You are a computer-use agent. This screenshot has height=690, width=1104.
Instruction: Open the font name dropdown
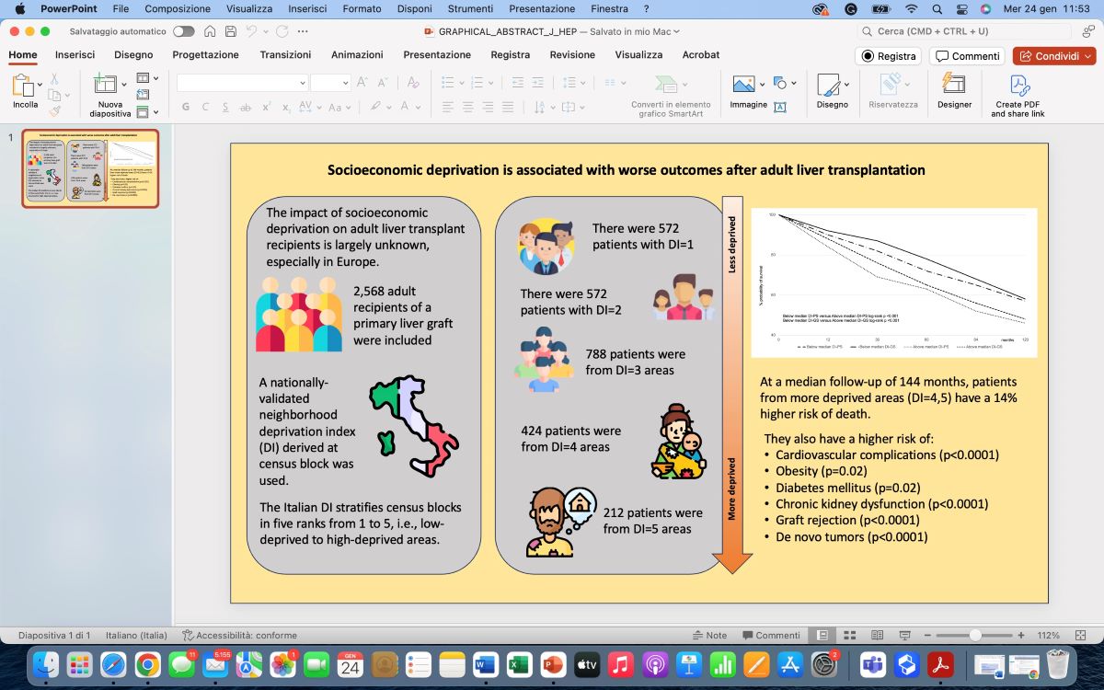pyautogui.click(x=303, y=83)
